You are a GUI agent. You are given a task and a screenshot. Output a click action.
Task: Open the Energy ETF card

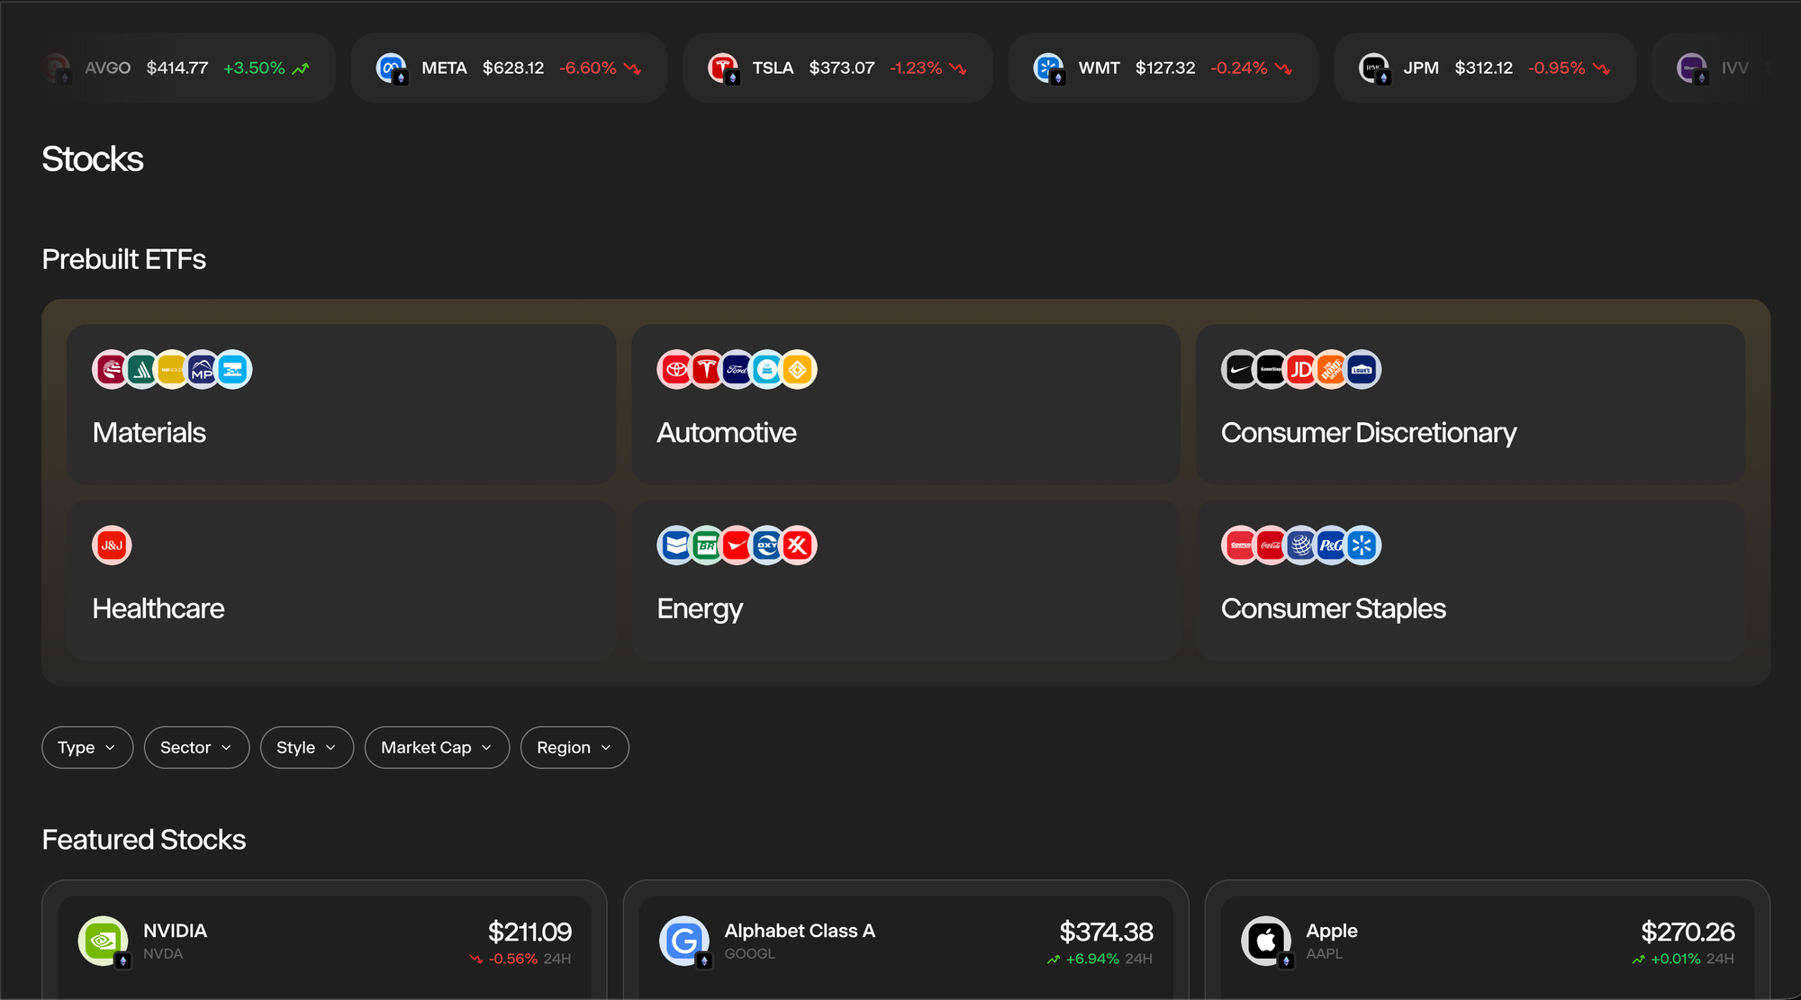905,581
